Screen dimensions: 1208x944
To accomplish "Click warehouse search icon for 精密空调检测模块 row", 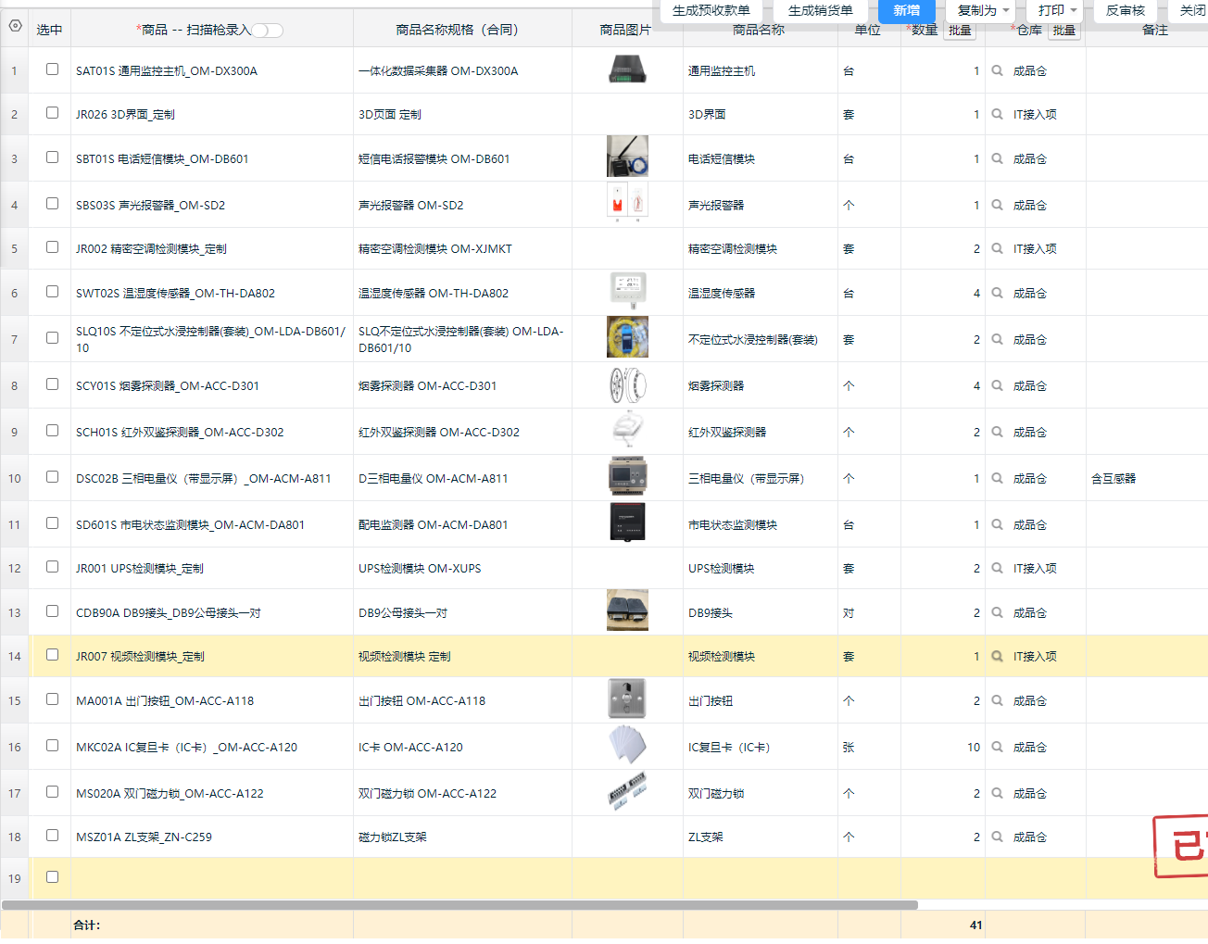I will point(998,248).
